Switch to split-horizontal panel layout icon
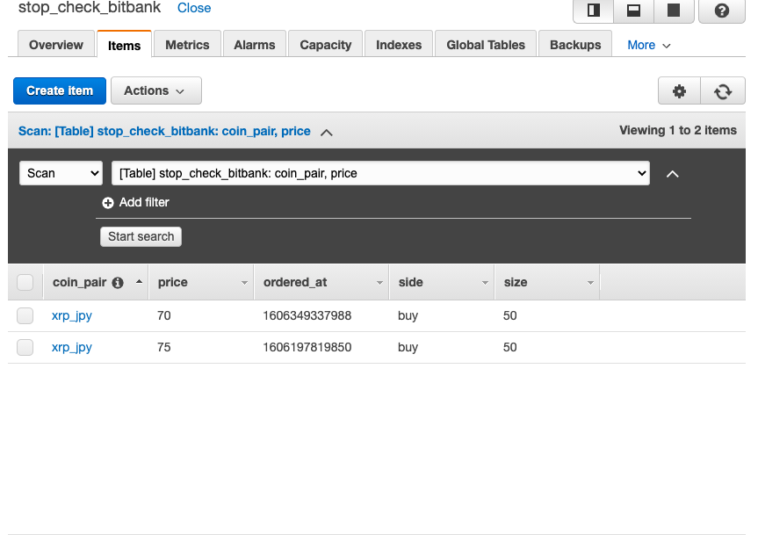 [633, 11]
